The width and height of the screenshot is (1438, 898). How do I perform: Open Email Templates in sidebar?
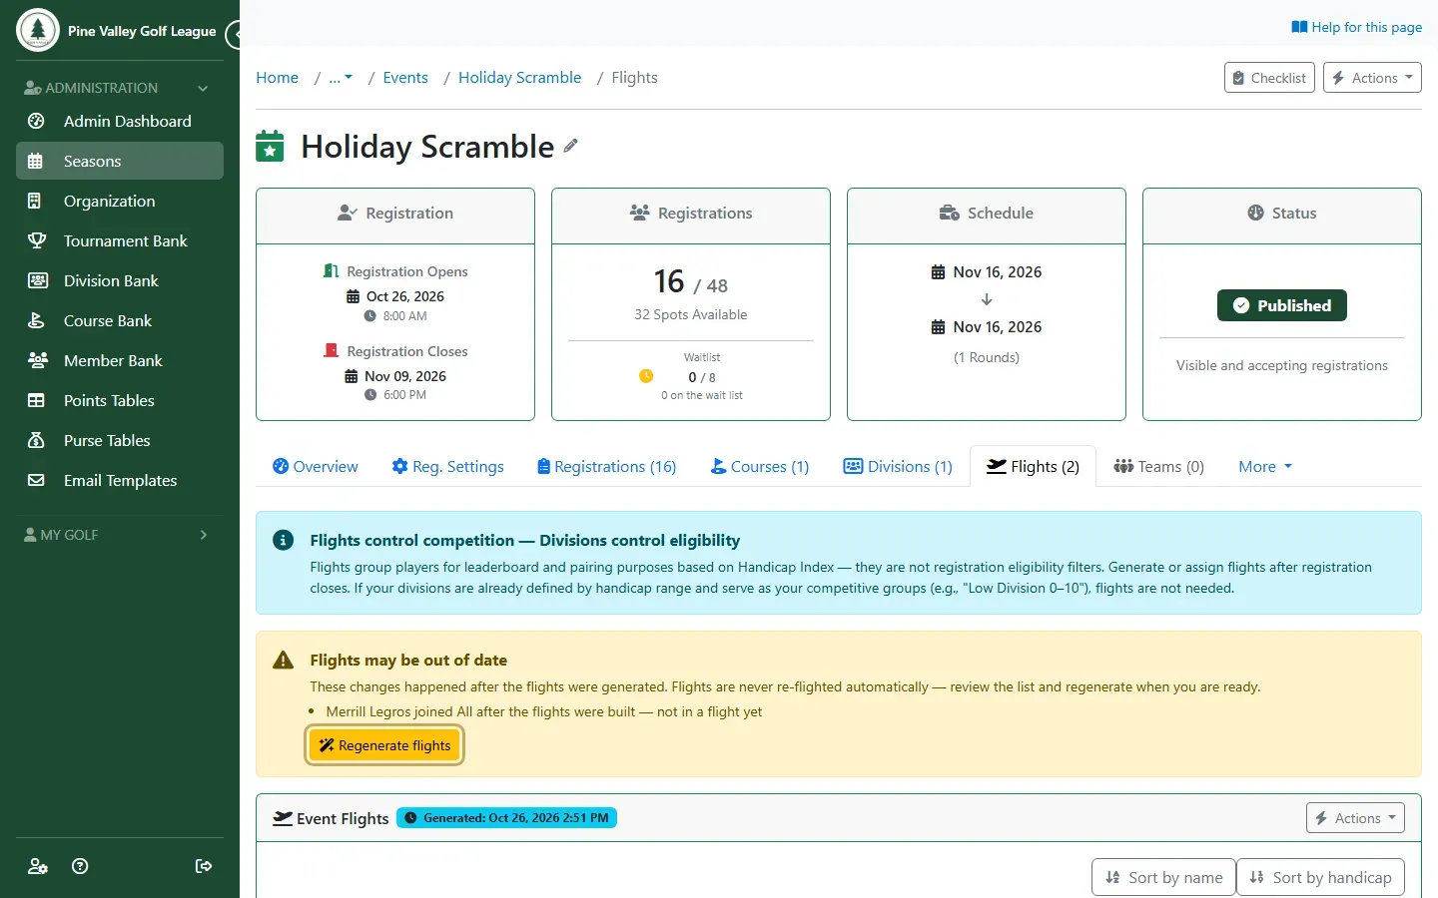pyautogui.click(x=120, y=480)
